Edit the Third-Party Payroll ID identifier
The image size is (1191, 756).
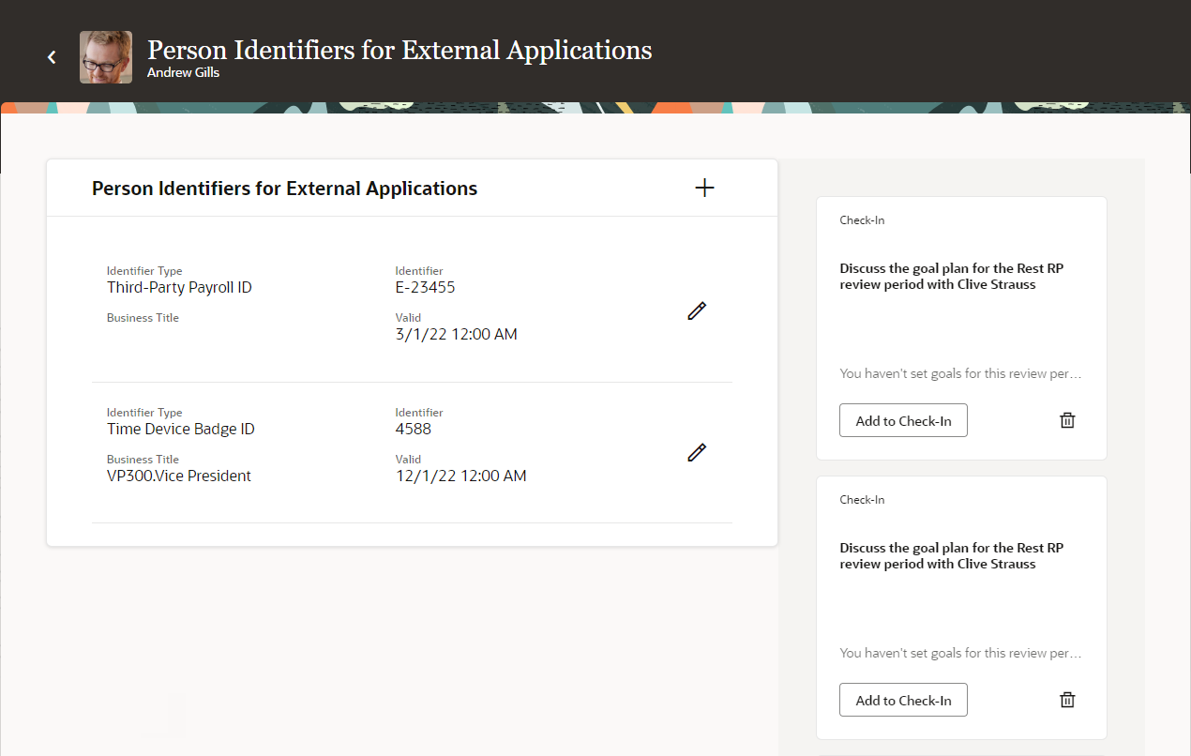point(696,311)
